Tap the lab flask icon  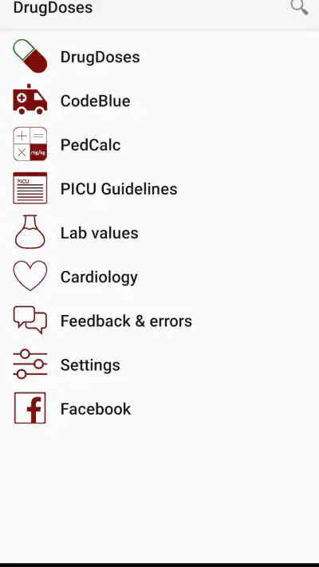pos(30,232)
